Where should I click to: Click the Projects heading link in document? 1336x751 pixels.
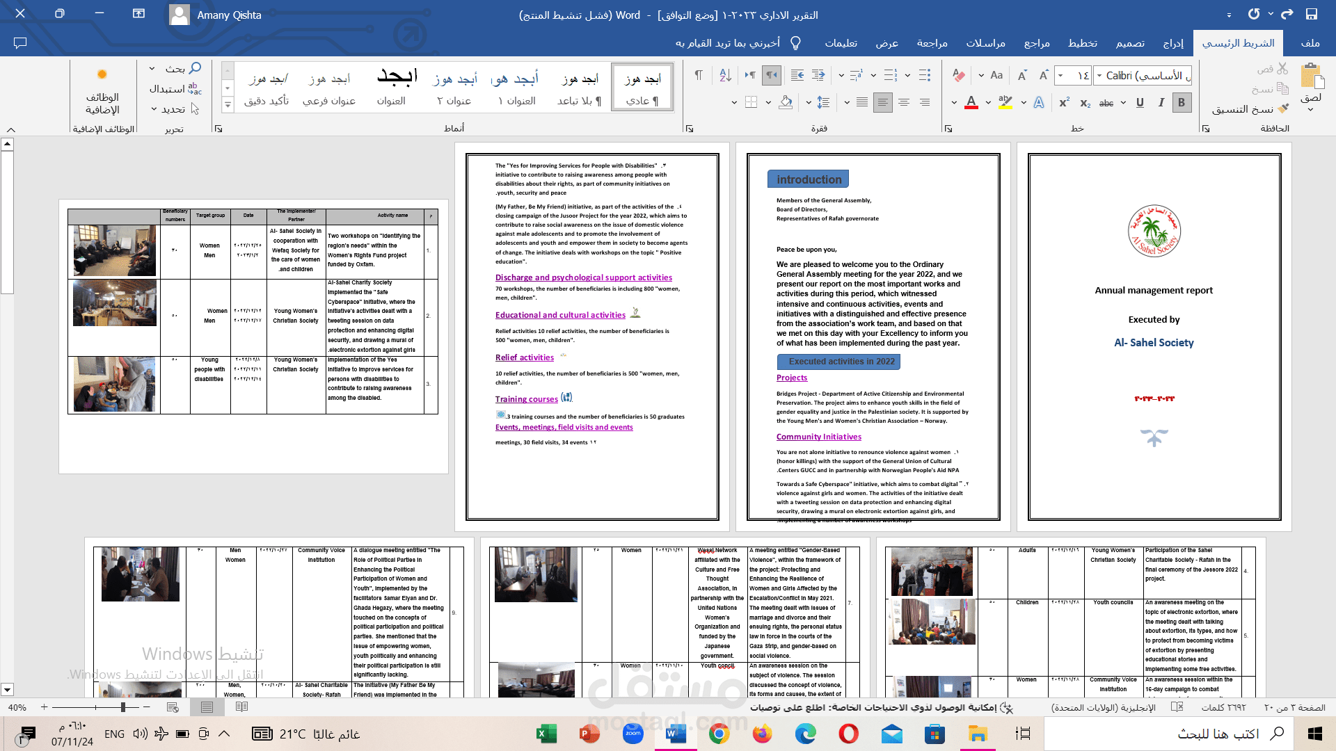792,378
